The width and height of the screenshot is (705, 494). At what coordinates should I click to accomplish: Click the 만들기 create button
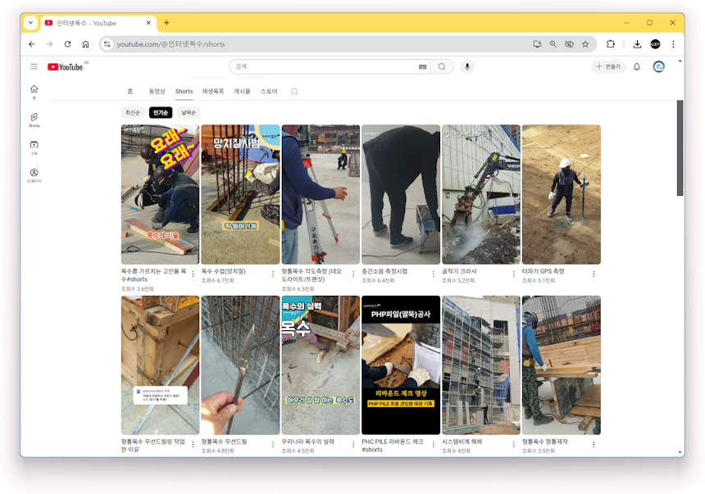click(x=608, y=66)
